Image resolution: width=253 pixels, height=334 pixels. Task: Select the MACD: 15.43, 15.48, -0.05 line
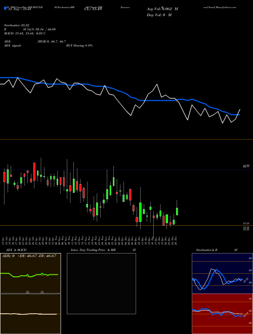[x=25, y=33]
